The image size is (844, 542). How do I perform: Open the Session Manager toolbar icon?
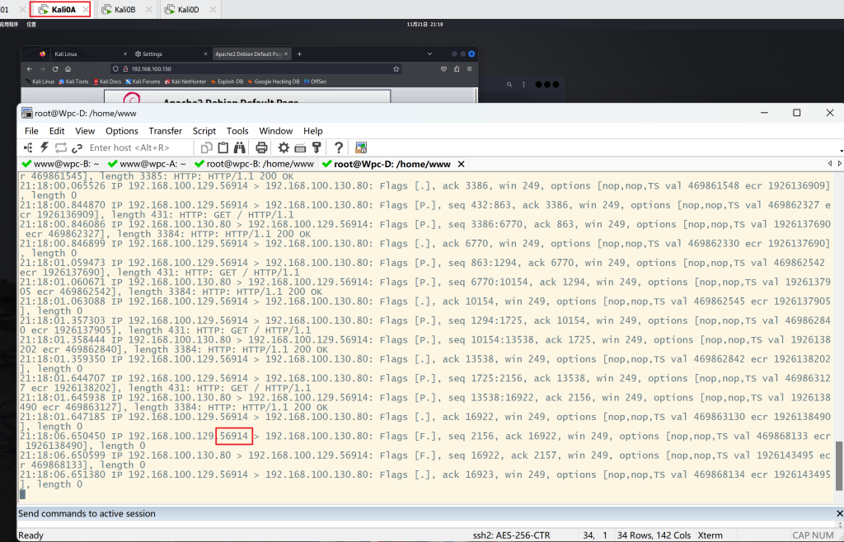[28, 147]
